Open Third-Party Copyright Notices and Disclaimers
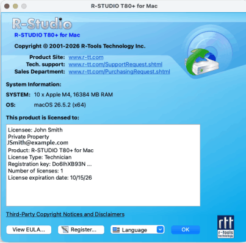 tap(65, 214)
